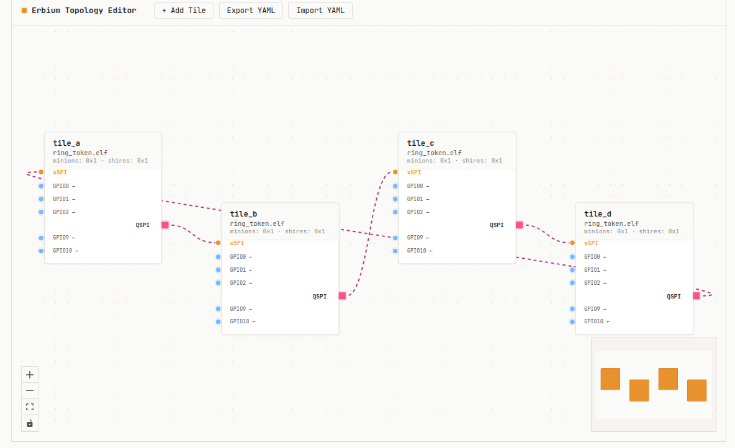This screenshot has height=448, width=735.
Task: Fit view using the frame icon
Action: point(30,407)
